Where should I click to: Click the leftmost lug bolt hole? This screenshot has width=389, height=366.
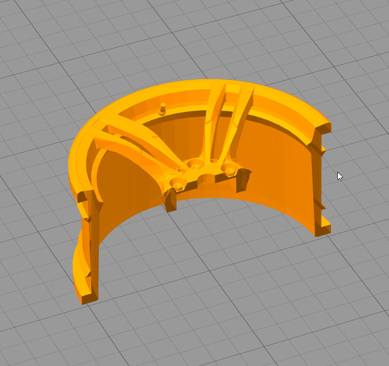point(178,182)
